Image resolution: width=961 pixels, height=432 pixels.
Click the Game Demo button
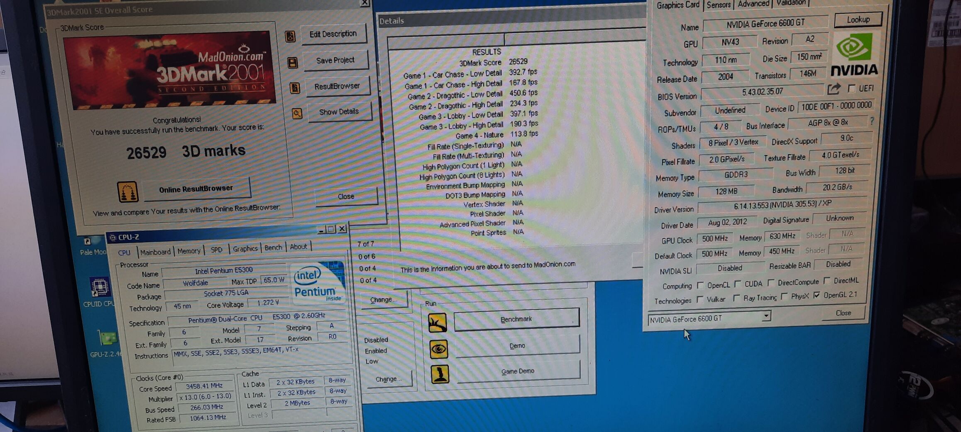[518, 371]
